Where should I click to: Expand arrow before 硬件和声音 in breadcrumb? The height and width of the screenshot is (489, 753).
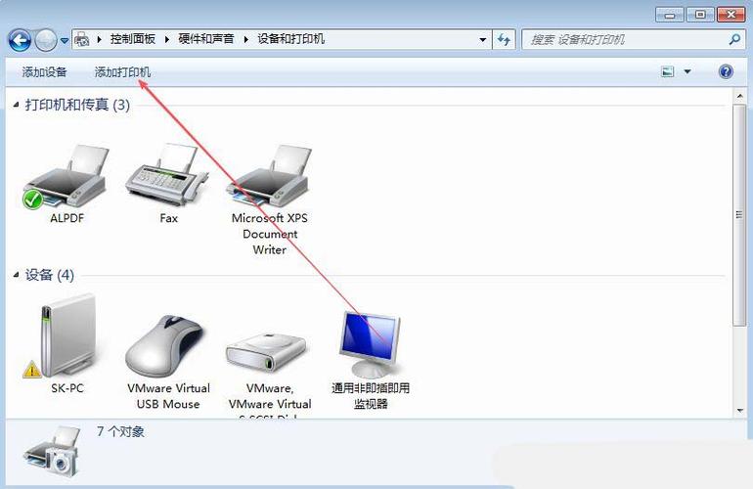(167, 39)
